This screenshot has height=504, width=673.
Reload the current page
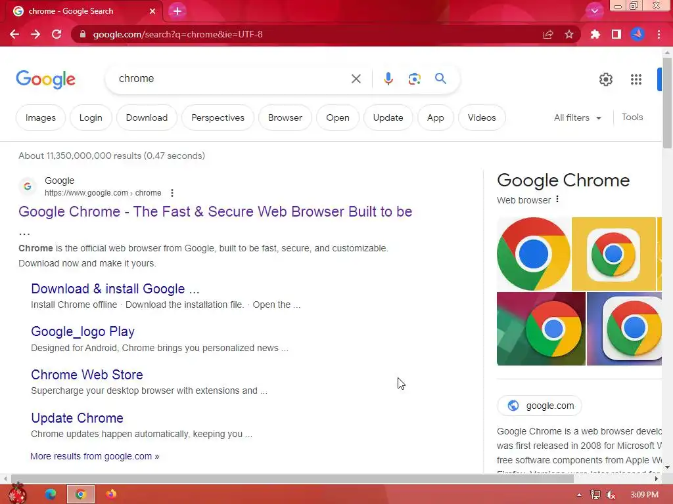click(57, 34)
